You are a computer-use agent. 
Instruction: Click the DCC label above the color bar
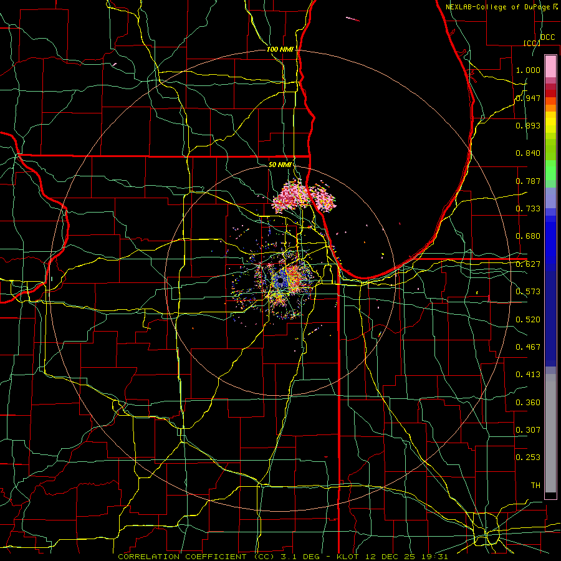(x=547, y=37)
